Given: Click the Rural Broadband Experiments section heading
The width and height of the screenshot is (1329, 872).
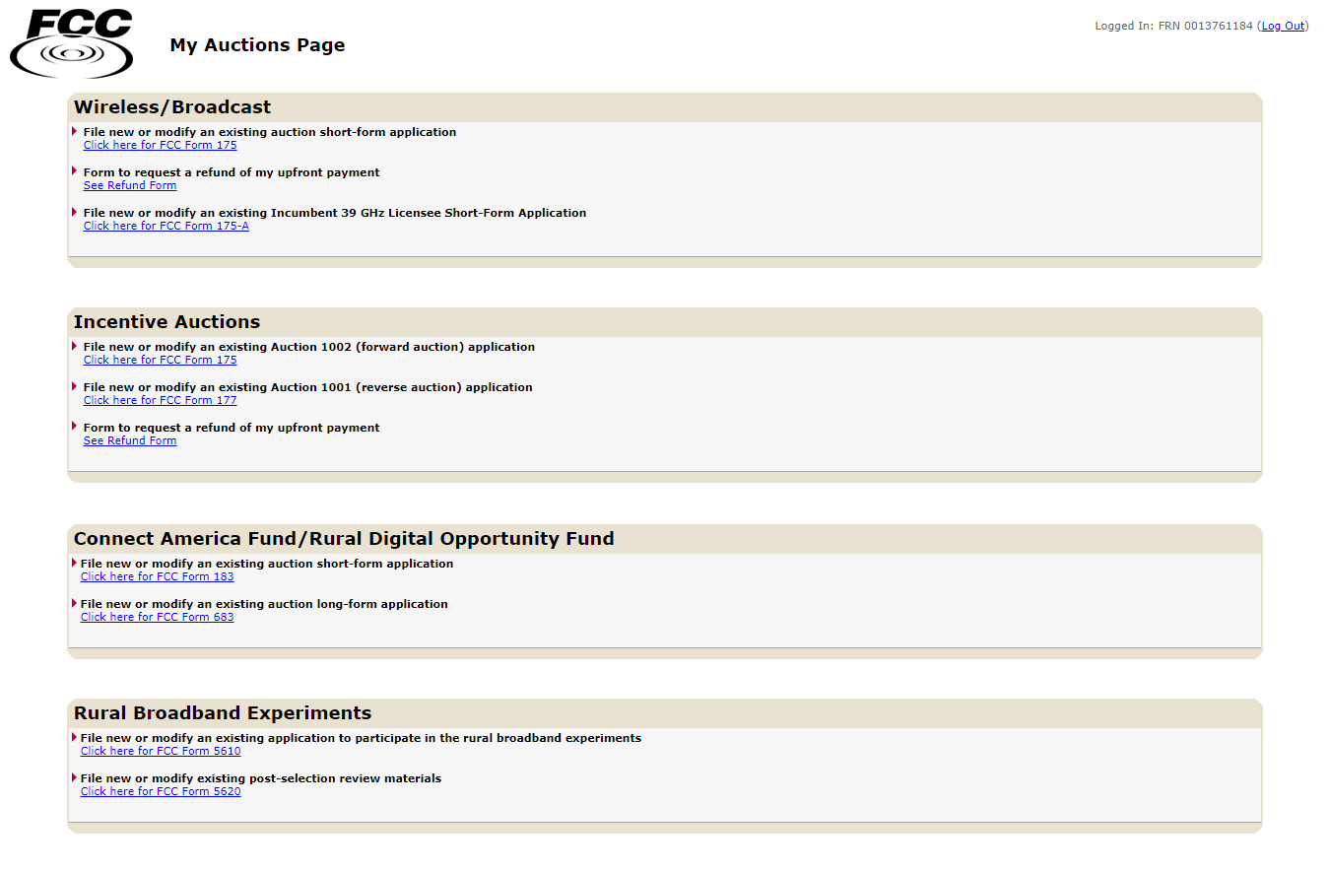Looking at the screenshot, I should 223,713.
